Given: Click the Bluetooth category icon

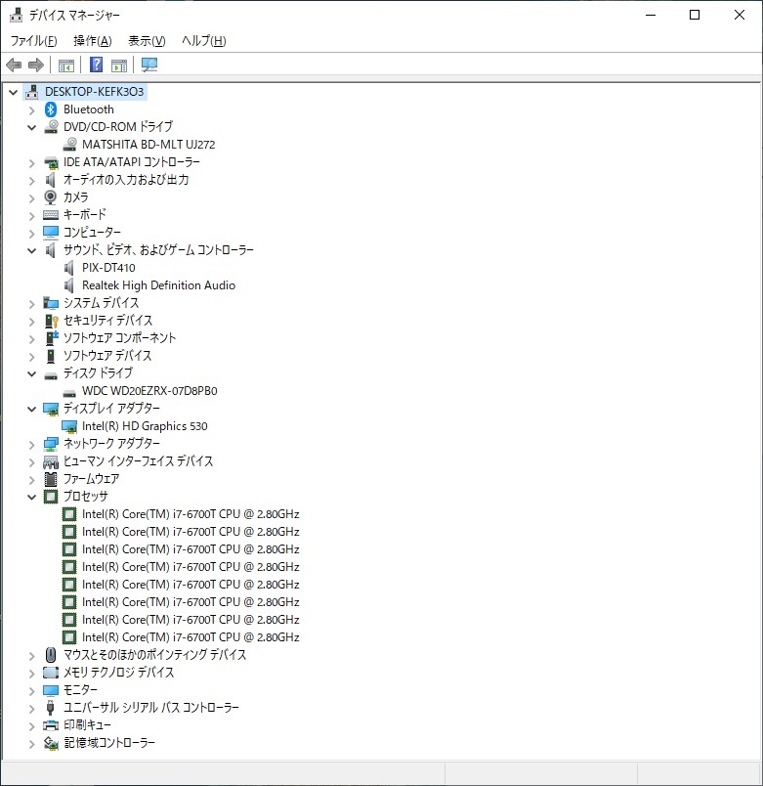Looking at the screenshot, I should tap(51, 109).
